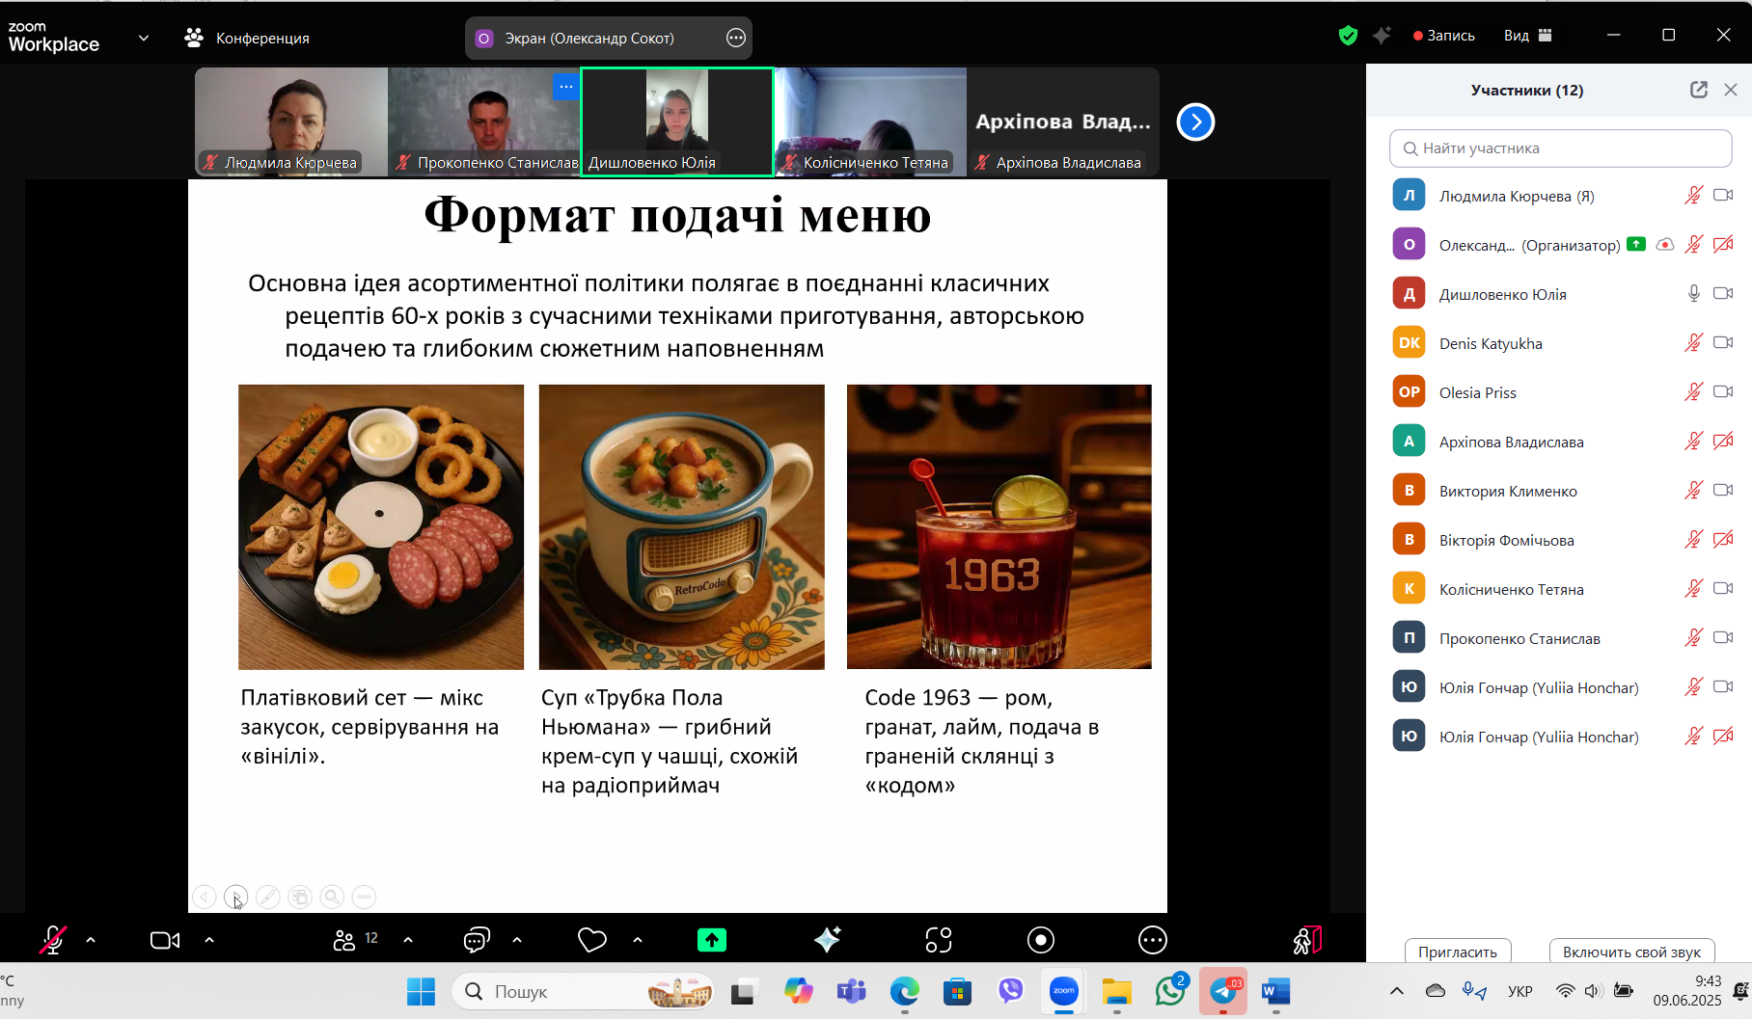Expand audio settings arrow next to microphone
The image size is (1752, 1019).
(x=91, y=940)
